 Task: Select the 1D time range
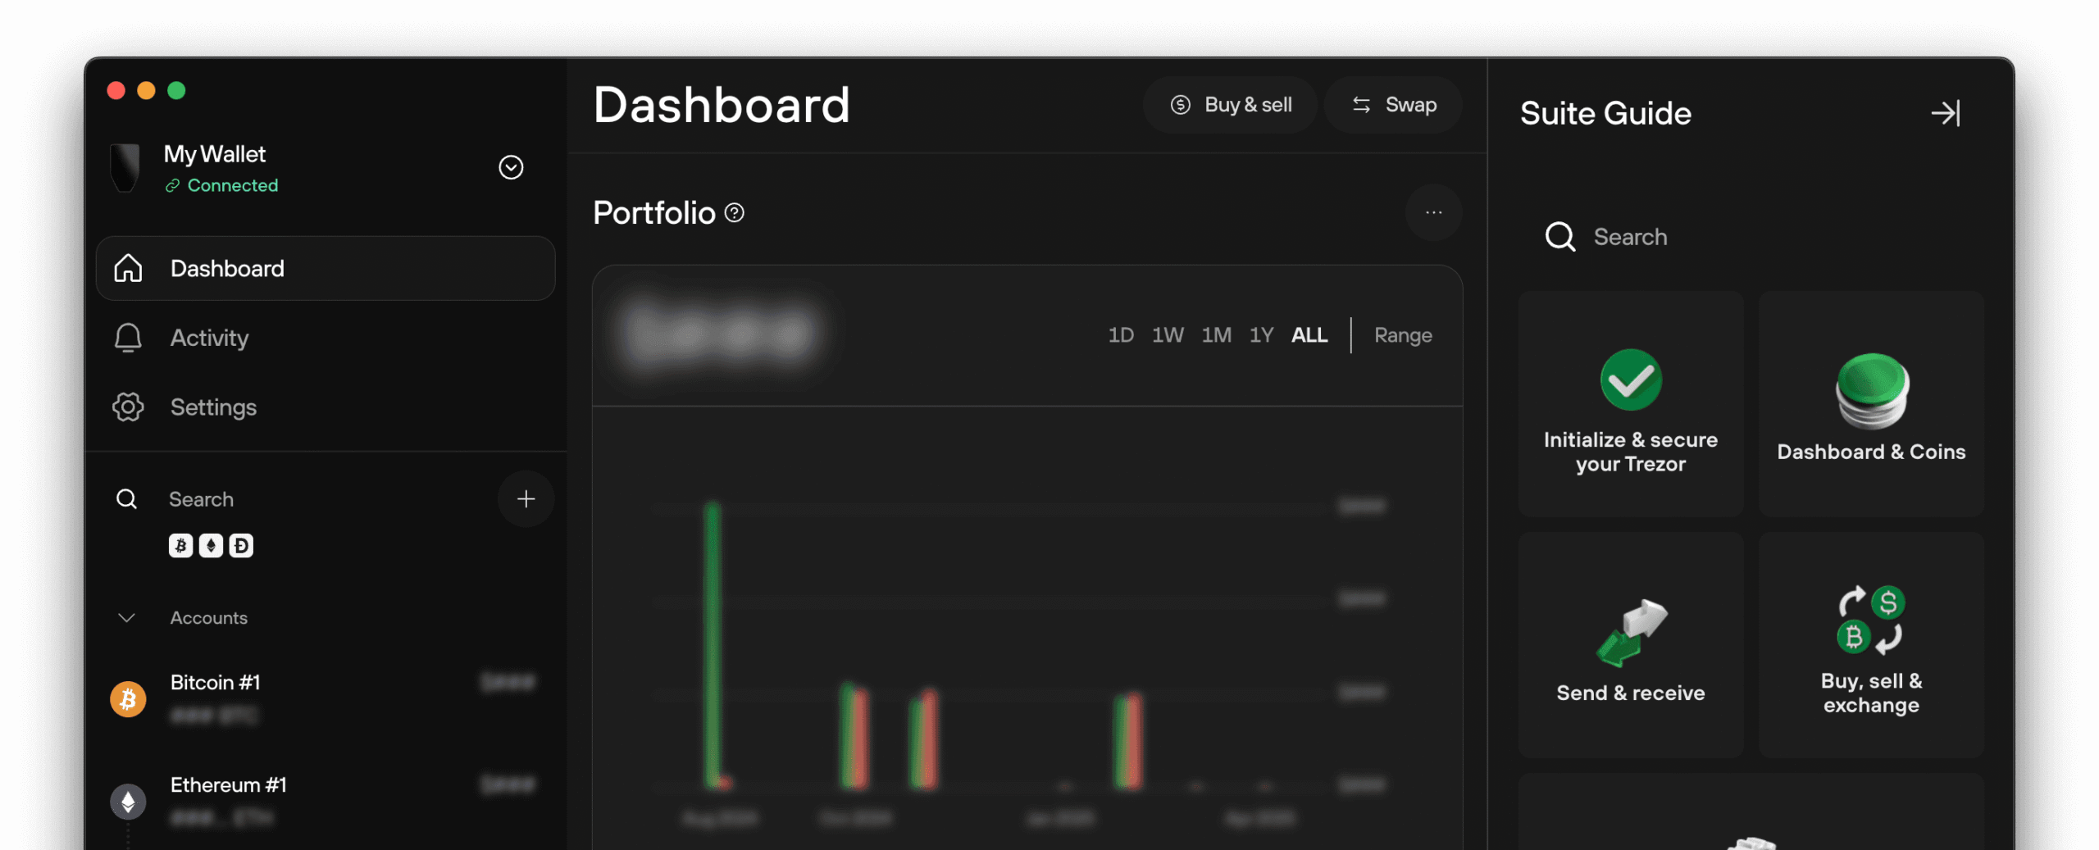[1121, 334]
